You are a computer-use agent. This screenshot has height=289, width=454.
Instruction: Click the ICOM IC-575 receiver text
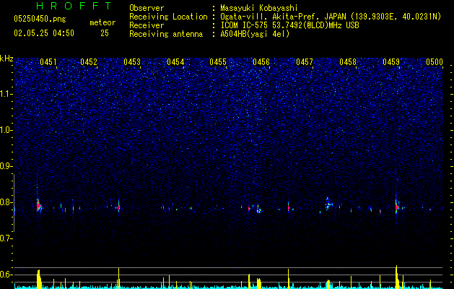pos(289,25)
